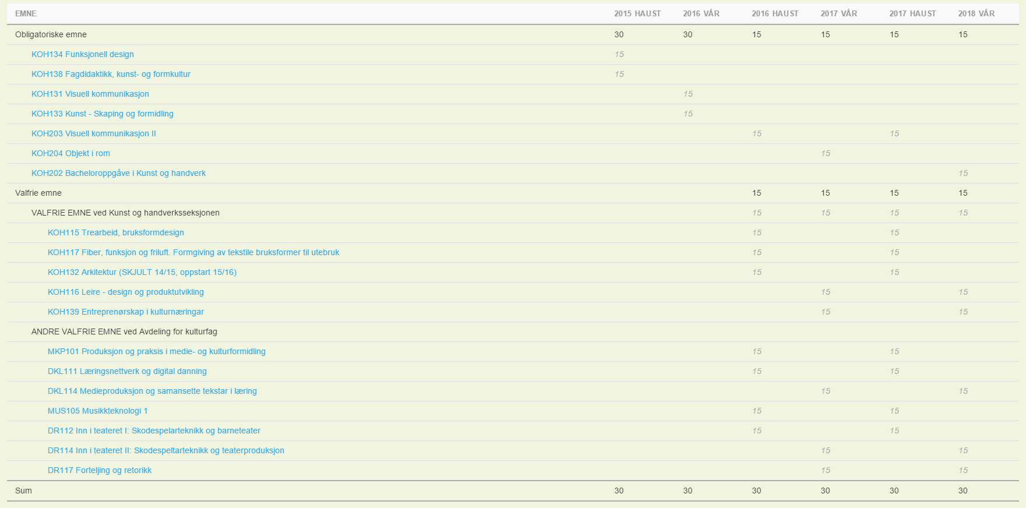
Task: Click the Sum row label
Action: point(23,491)
